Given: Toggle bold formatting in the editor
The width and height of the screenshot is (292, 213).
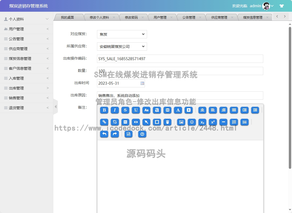Looking at the screenshot, I should pyautogui.click(x=104, y=110).
